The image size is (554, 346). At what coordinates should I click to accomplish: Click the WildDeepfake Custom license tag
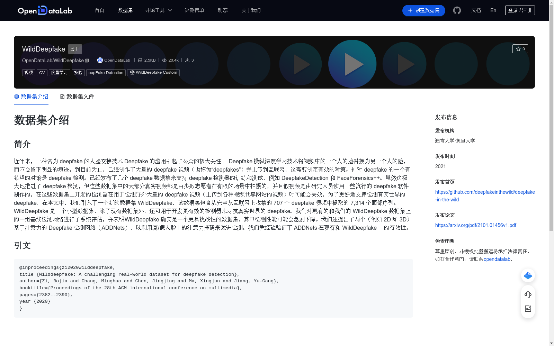point(153,73)
